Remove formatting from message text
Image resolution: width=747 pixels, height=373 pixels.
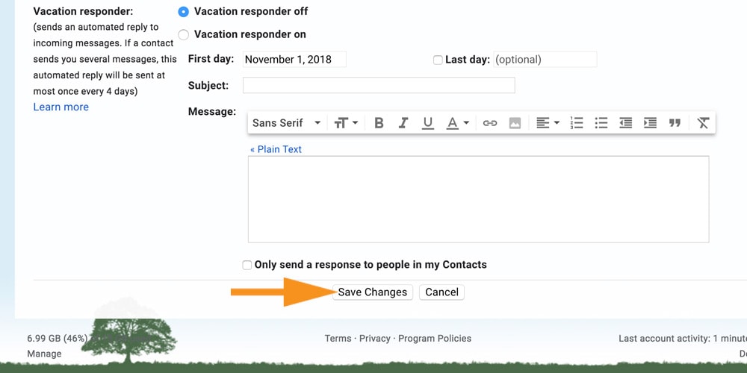coord(702,123)
